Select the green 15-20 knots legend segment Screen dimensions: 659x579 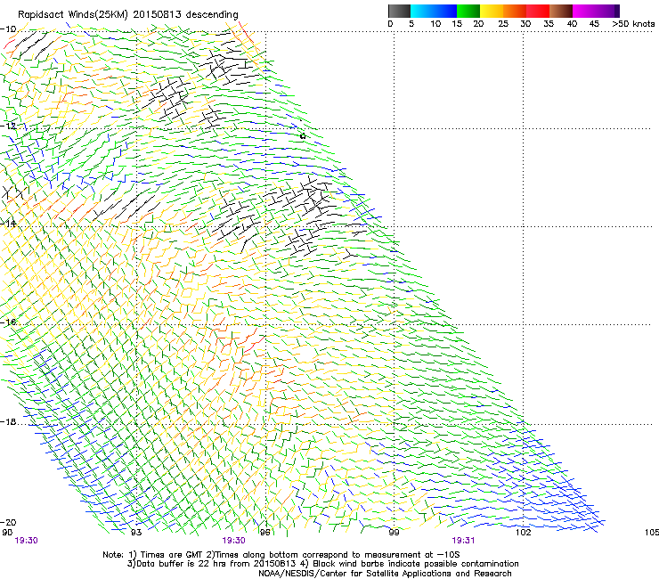coord(468,11)
